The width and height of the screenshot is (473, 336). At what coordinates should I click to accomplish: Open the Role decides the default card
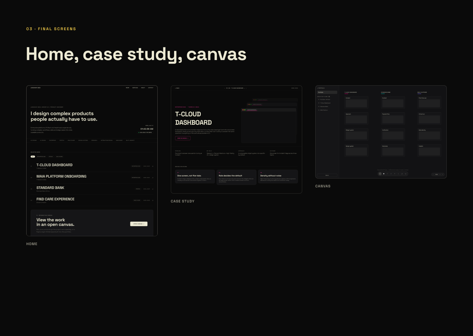coord(236,177)
